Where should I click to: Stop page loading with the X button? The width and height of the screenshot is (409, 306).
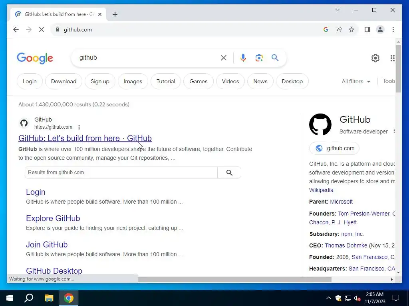pos(42,29)
